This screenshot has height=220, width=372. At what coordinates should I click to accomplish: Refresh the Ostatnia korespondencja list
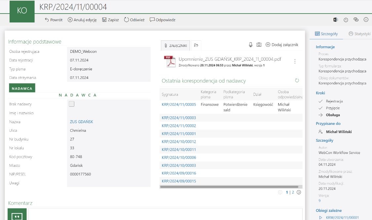pos(297,81)
